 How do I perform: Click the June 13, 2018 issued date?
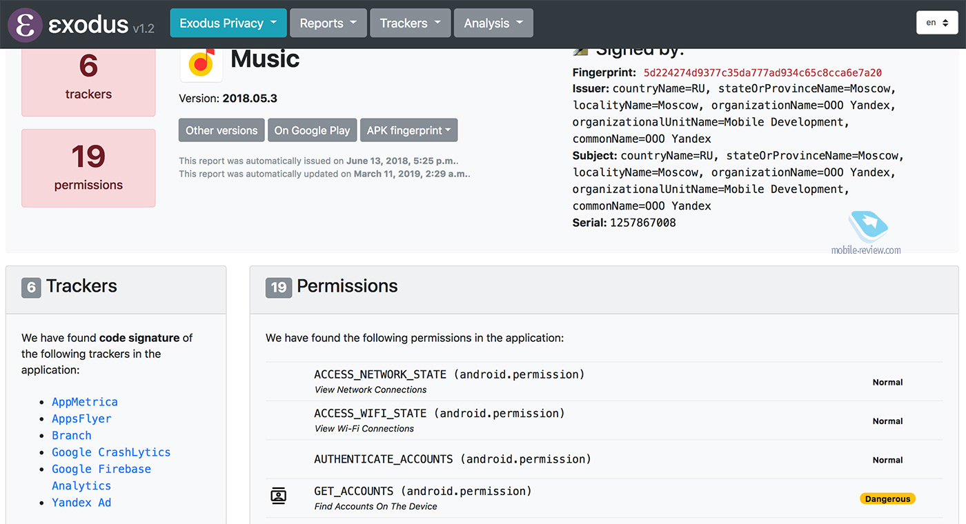click(x=402, y=161)
